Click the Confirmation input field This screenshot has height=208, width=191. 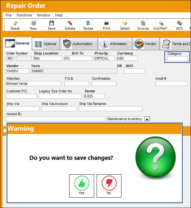pyautogui.click(x=104, y=84)
